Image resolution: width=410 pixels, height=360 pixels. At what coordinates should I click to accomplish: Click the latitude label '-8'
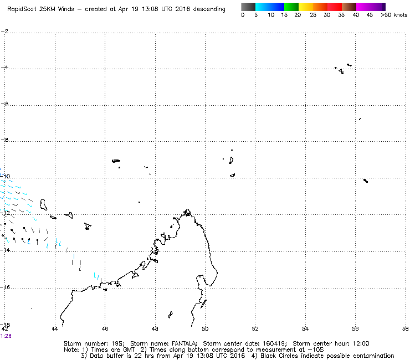[4, 140]
